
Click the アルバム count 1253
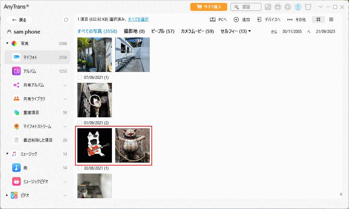(x=63, y=71)
